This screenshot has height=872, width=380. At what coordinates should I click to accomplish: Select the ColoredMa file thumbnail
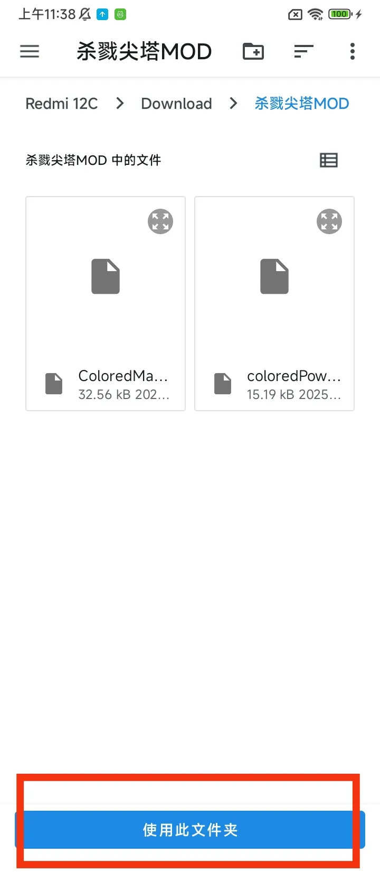coord(106,276)
